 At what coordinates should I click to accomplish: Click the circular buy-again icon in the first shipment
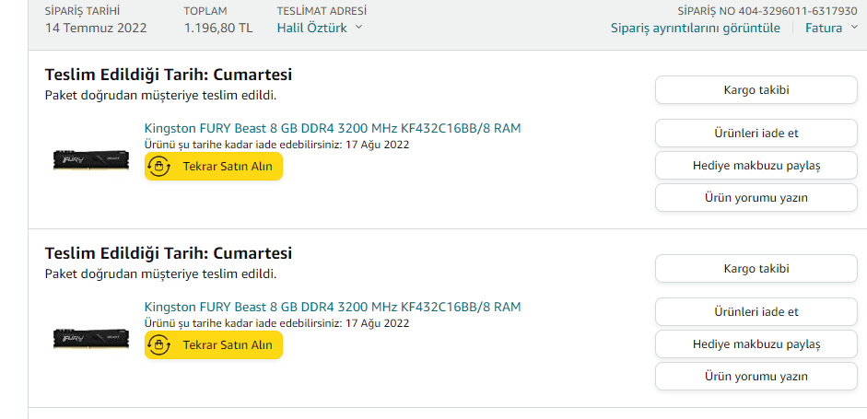coord(159,167)
